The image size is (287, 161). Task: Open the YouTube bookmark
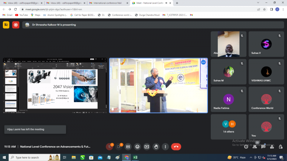tap(21, 15)
